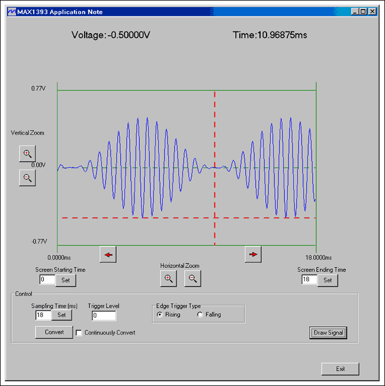385x386 pixels.
Task: Set the Screen Ending Time value
Action: [328, 280]
